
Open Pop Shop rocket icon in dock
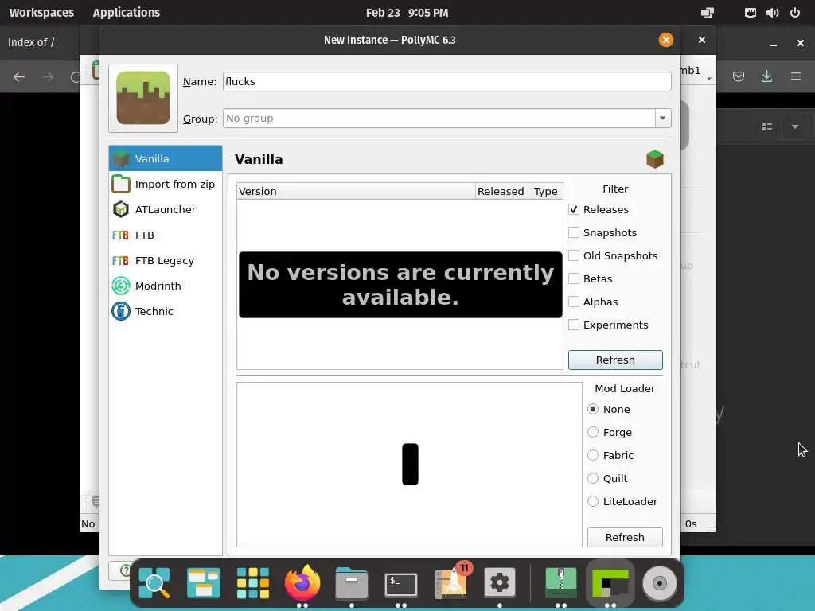451,582
